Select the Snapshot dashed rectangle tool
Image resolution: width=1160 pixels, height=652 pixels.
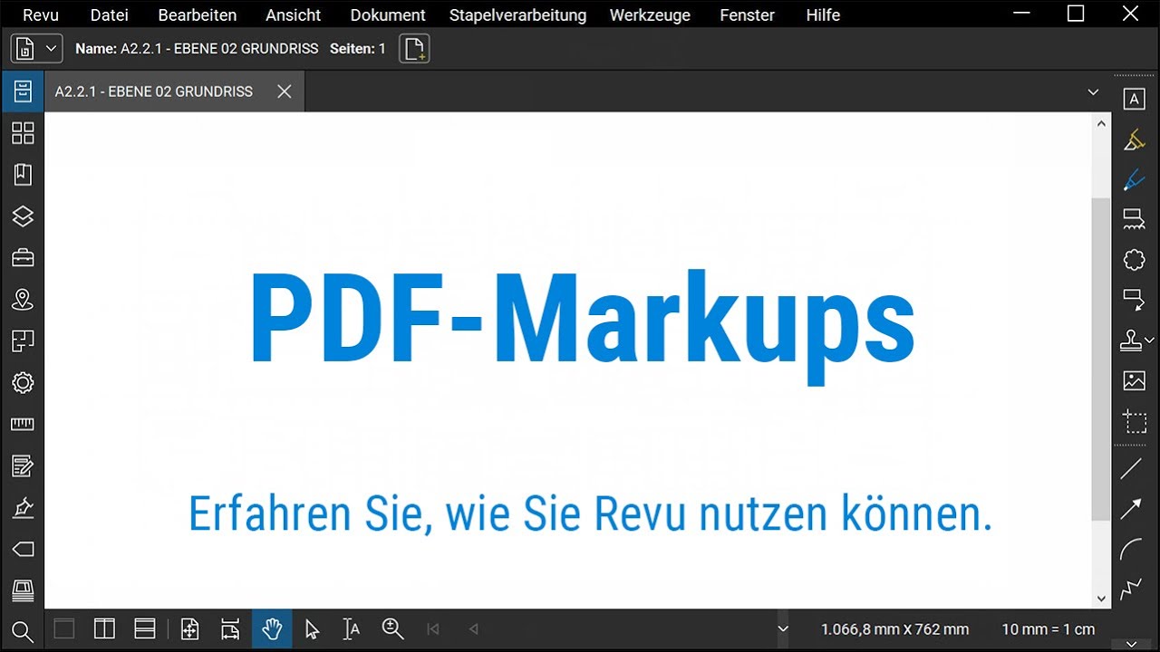tap(1134, 421)
